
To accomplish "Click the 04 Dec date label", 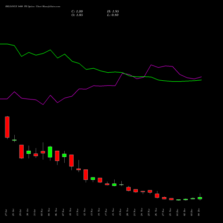I will 199,212.
